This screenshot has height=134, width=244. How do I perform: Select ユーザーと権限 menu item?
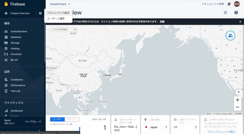click(58, 19)
